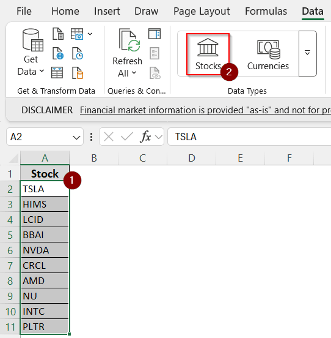Click cell containing NU
This screenshot has height=338, width=331.
(45, 296)
